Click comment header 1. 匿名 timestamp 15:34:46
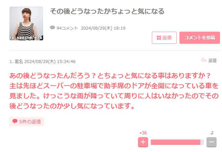Viewport: 222px width, 152px height. click(43, 61)
